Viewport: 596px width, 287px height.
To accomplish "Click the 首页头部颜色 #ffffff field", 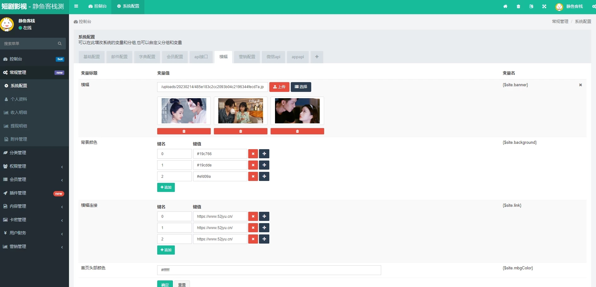I will (x=269, y=270).
